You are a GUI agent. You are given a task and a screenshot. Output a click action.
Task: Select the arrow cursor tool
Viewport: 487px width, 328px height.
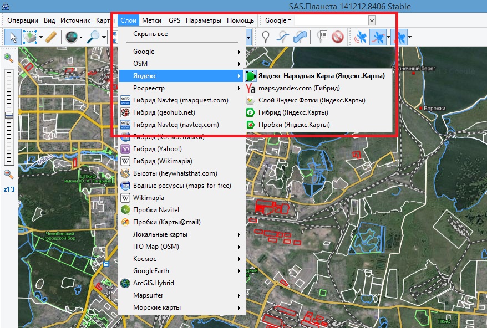[13, 37]
